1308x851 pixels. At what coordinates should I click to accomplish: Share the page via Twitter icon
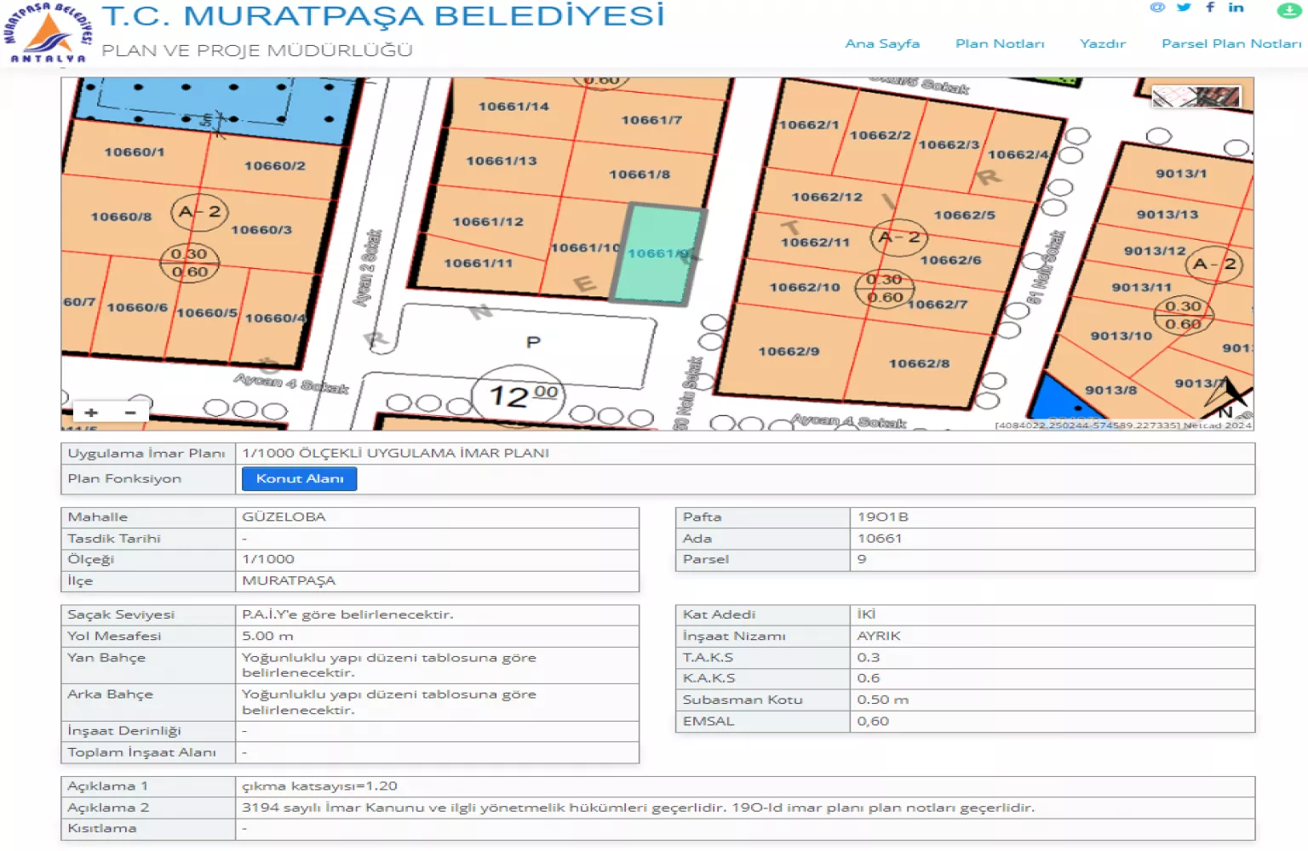(x=1183, y=8)
